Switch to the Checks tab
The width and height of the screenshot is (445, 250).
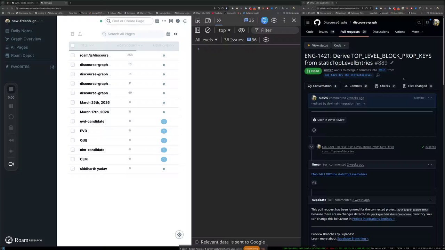tap(385, 86)
